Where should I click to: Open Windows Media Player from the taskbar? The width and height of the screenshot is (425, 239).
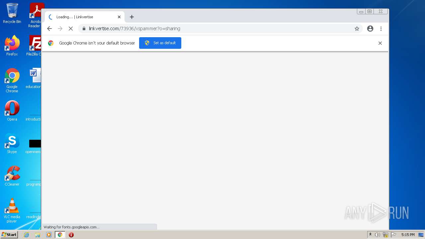coord(49,235)
